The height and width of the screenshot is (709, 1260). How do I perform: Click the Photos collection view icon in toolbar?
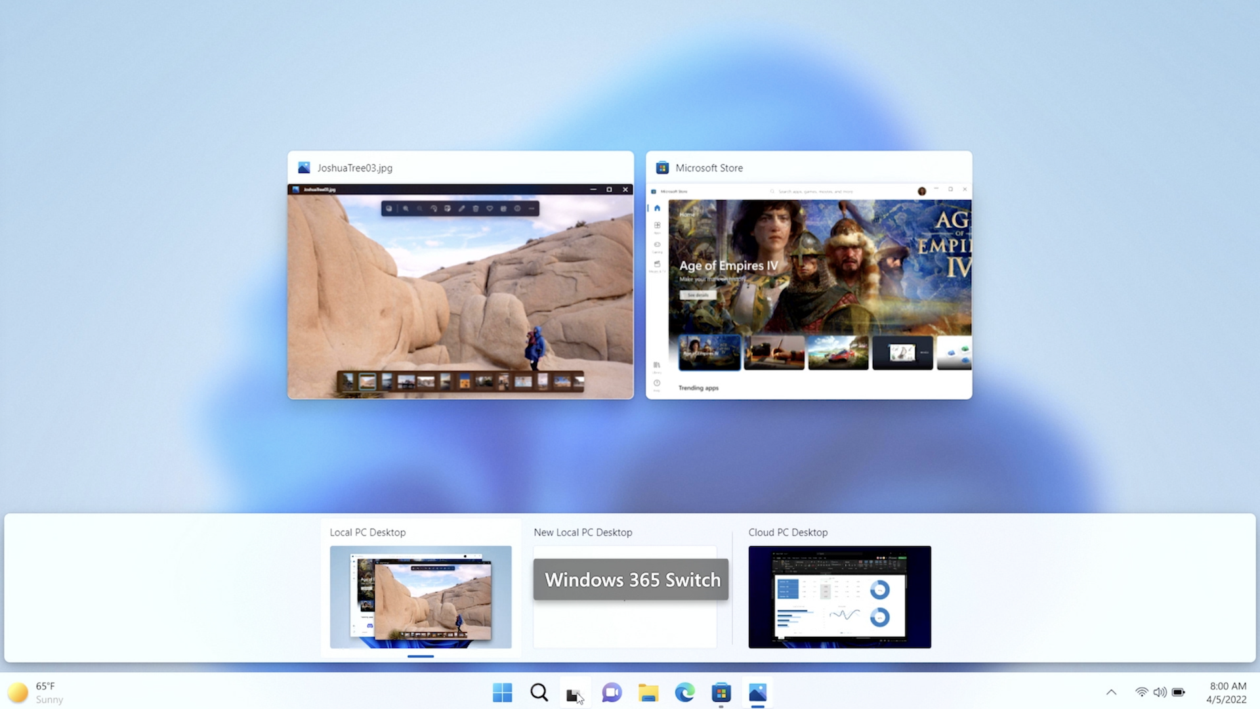(389, 209)
